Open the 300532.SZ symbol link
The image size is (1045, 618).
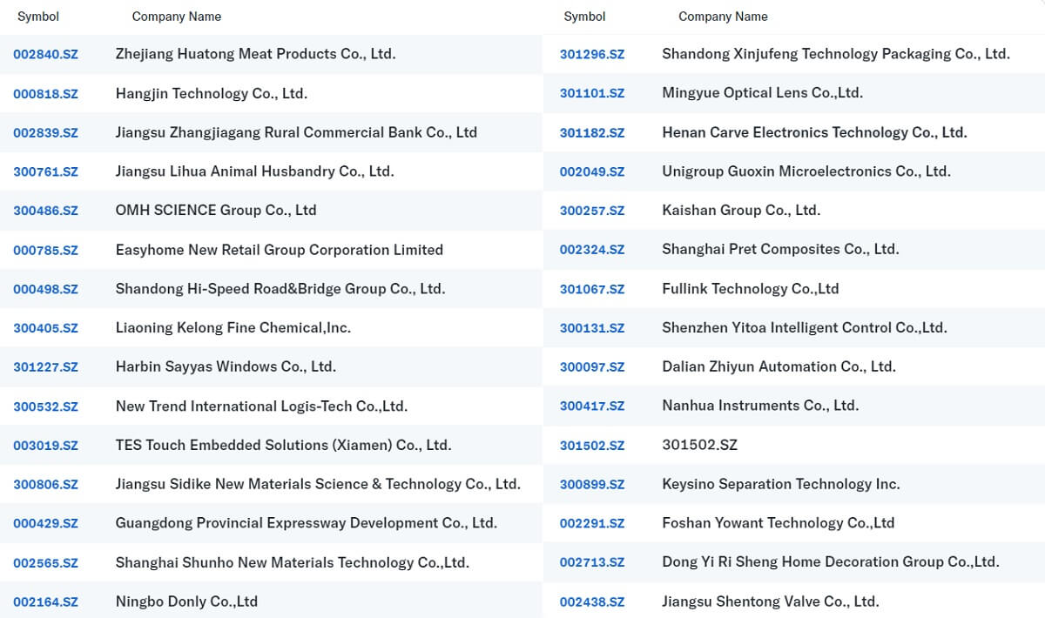pos(45,406)
